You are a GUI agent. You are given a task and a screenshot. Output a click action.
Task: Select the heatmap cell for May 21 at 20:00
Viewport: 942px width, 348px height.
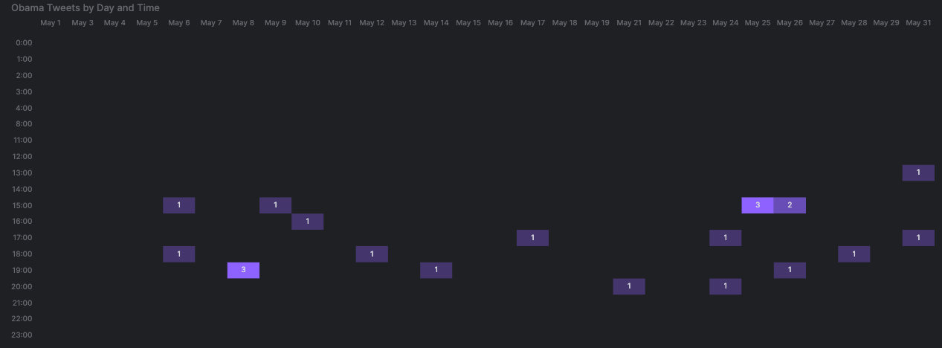629,286
